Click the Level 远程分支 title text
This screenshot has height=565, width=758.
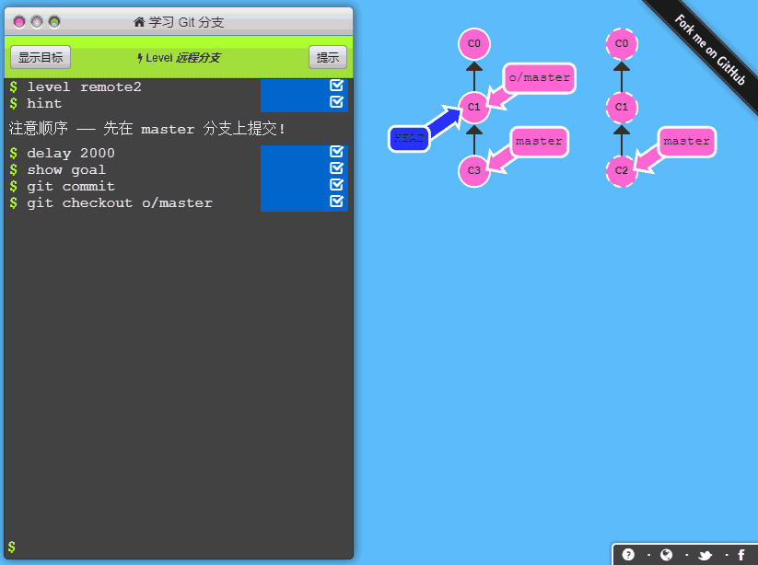coord(182,58)
